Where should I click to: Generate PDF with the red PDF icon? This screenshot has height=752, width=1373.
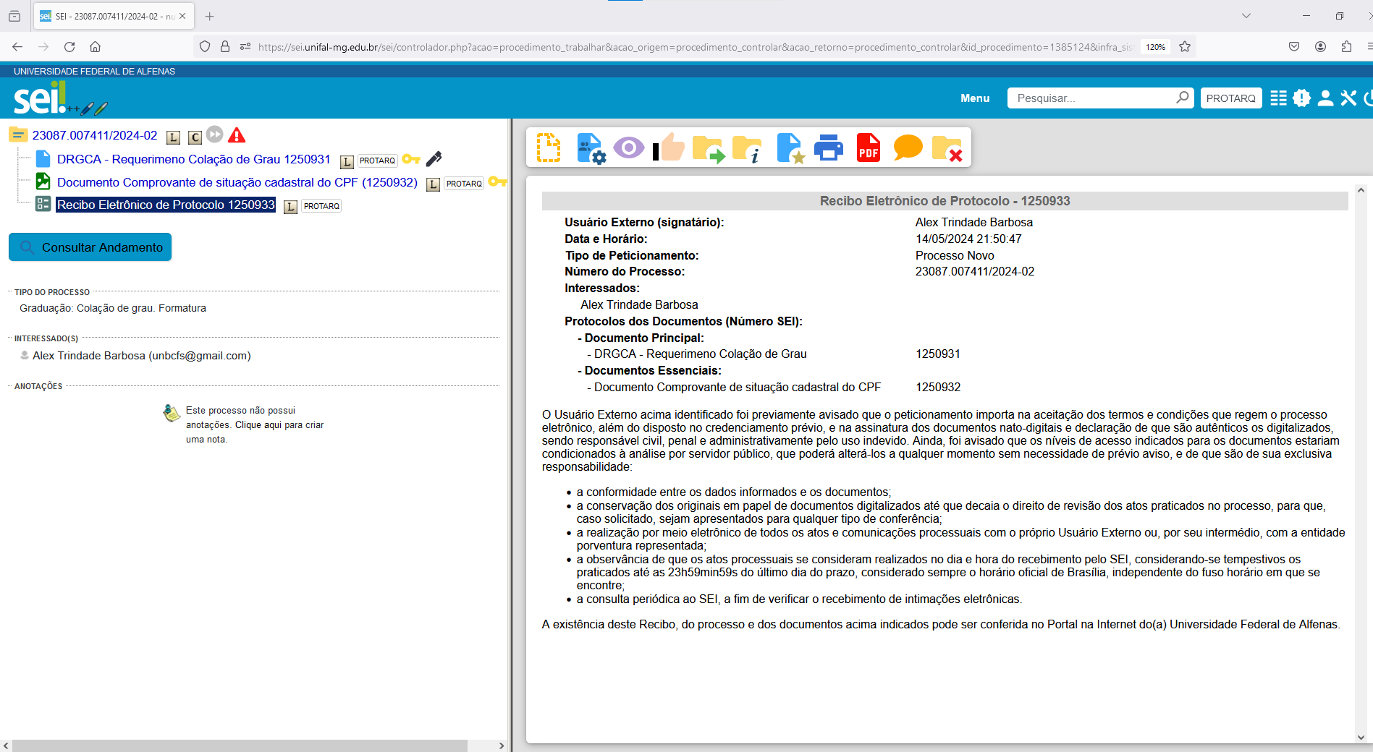point(869,148)
